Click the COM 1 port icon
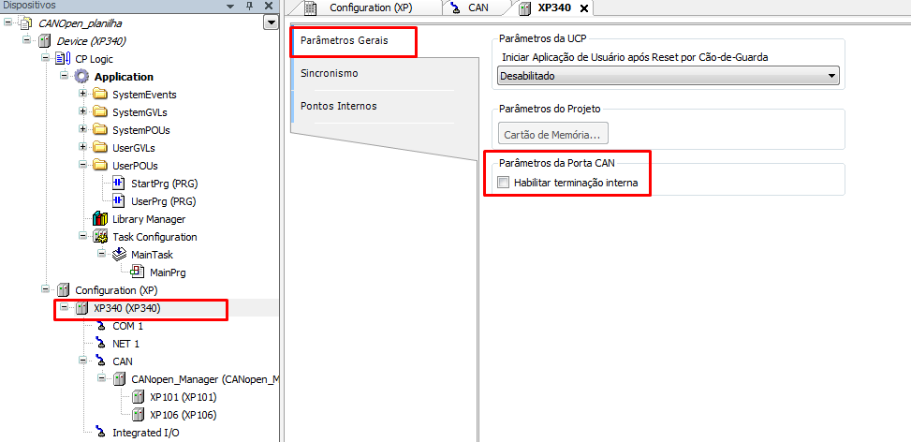The image size is (911, 442). coord(100,326)
